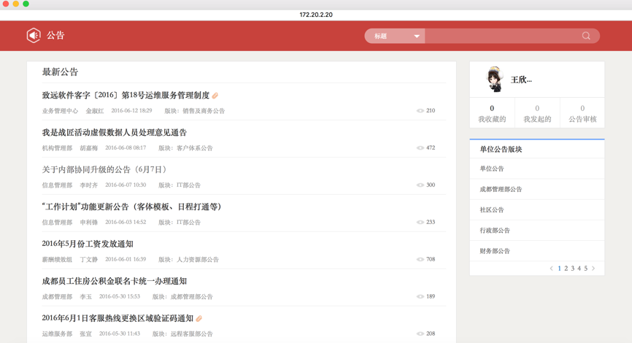
Task: Go to previous page of 单位公告版块
Action: 551,269
